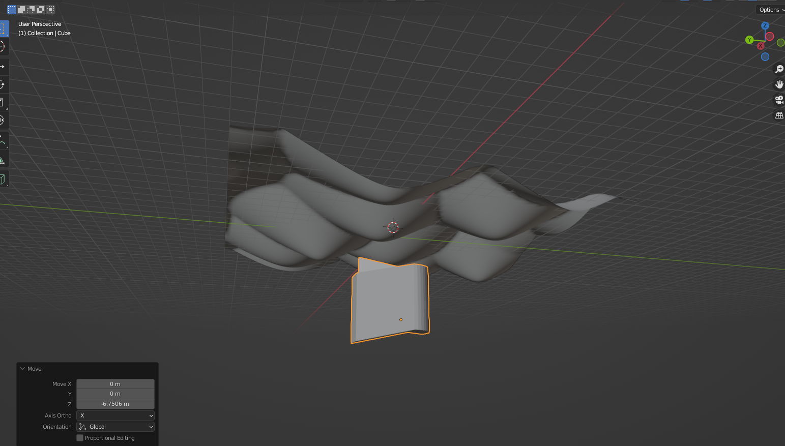This screenshot has height=446, width=785.
Task: Select the Add Cube tool
Action: click(3, 179)
